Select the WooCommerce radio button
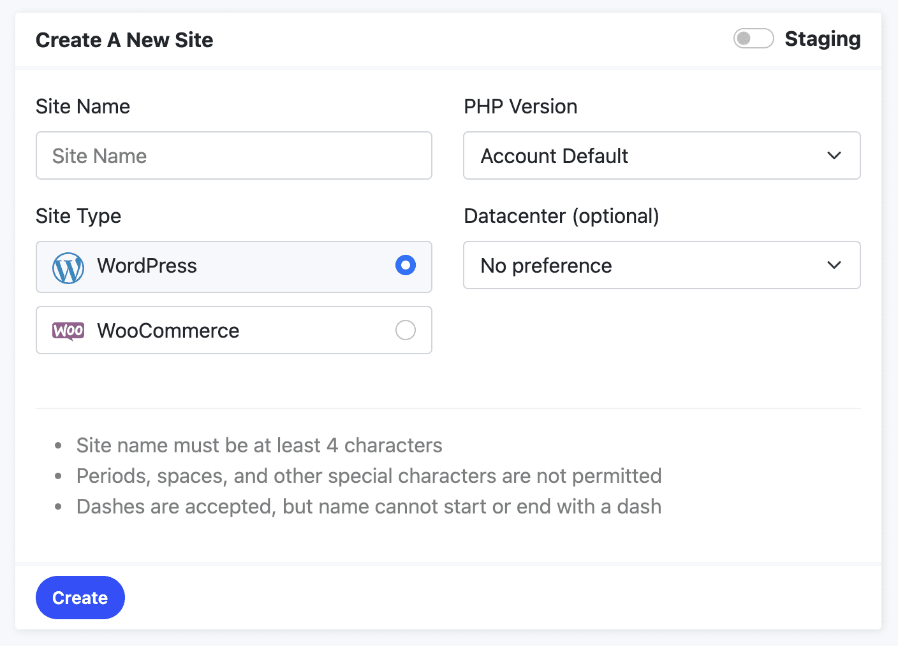The image size is (898, 646). [x=405, y=330]
